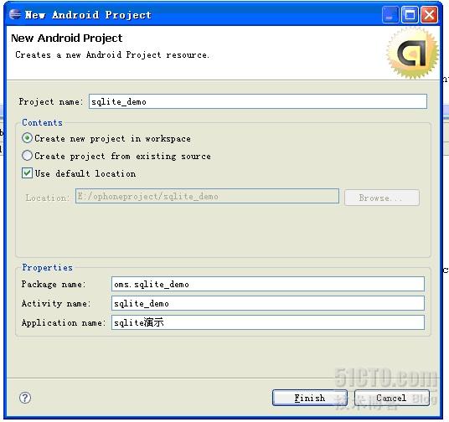This screenshot has height=422, width=449.
Task: Click the disabled Browse button
Action: point(382,198)
